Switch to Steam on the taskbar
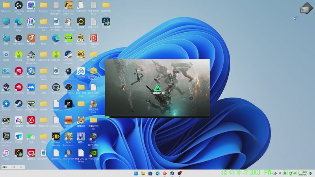Viewport: 315px width, 177px height. (x=172, y=173)
